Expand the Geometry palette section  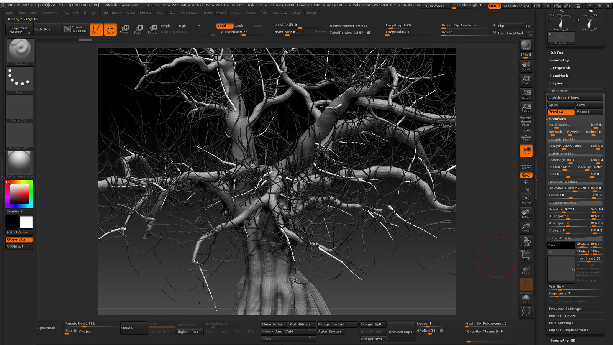(x=559, y=60)
